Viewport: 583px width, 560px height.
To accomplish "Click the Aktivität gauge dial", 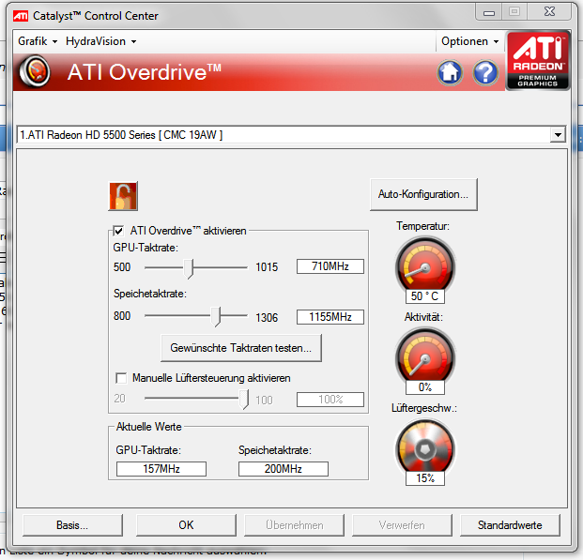I will 425,356.
